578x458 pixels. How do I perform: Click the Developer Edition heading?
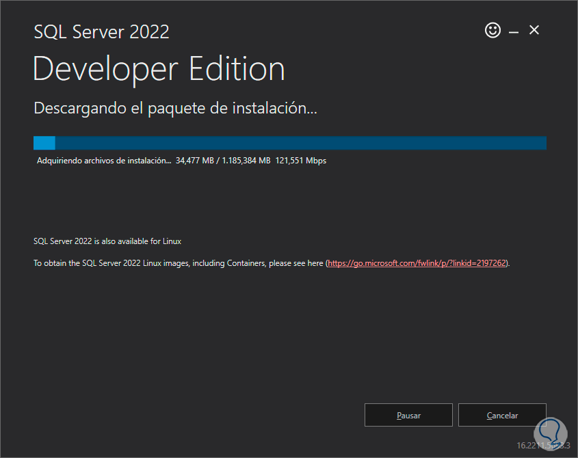(159, 70)
